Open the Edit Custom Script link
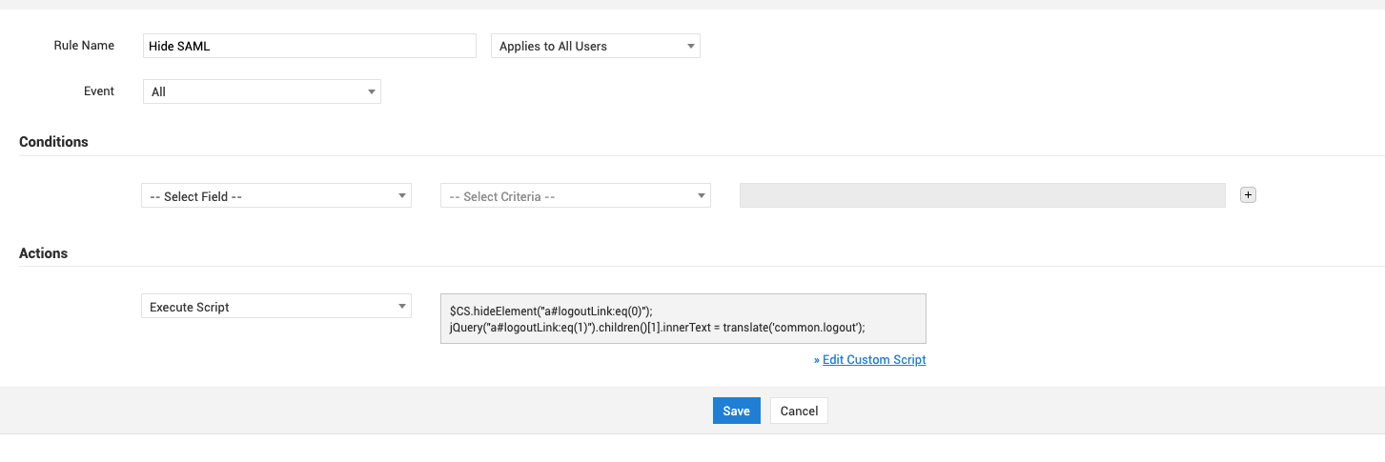The image size is (1385, 462). 874,360
